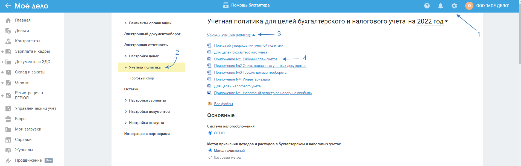The height and width of the screenshot is (166, 521).
Task: Click the Регистрация в ЕГРЮЛ icon
Action: click(8, 96)
